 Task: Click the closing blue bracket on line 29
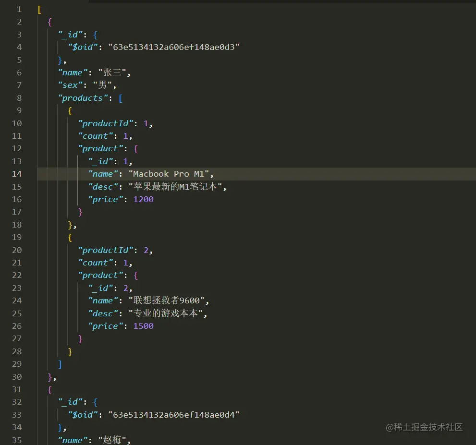coord(60,364)
